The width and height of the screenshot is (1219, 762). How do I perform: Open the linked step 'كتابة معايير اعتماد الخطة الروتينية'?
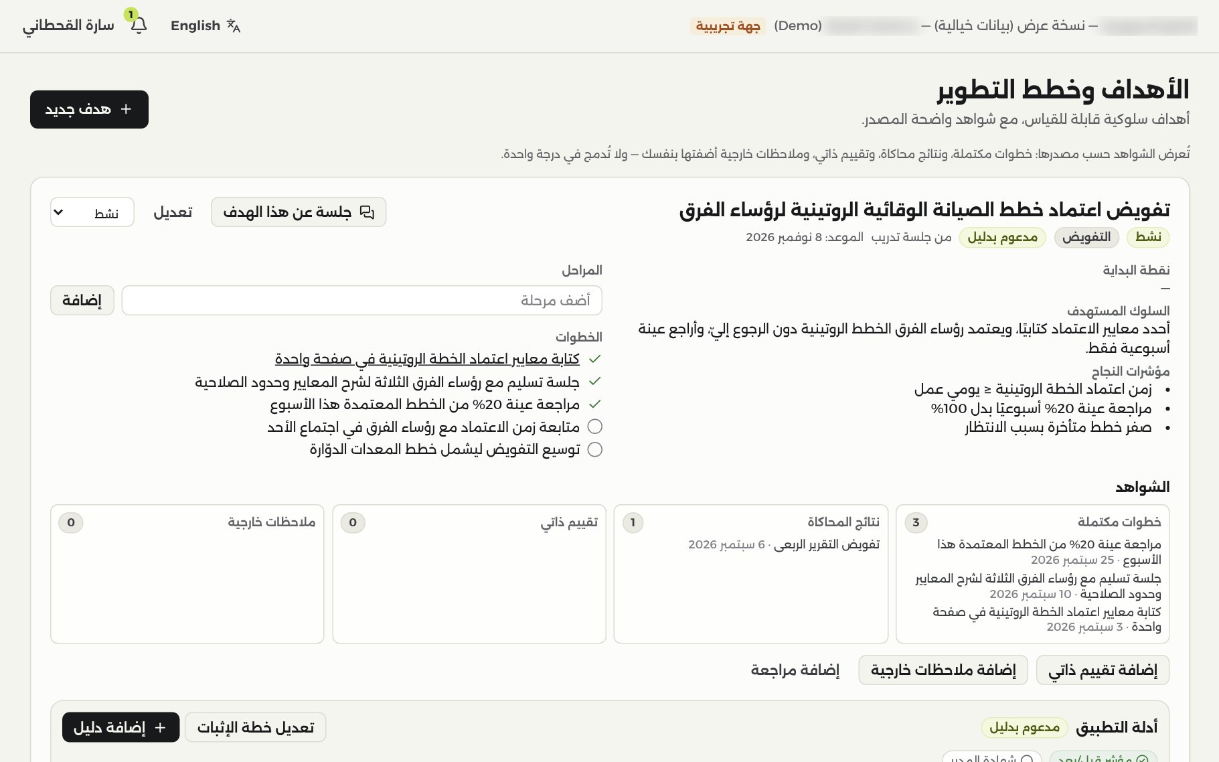pos(427,359)
